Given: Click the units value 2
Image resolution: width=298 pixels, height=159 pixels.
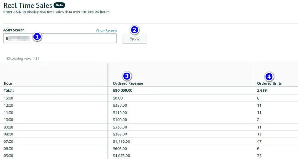Looking at the screenshot, I should (258, 120).
